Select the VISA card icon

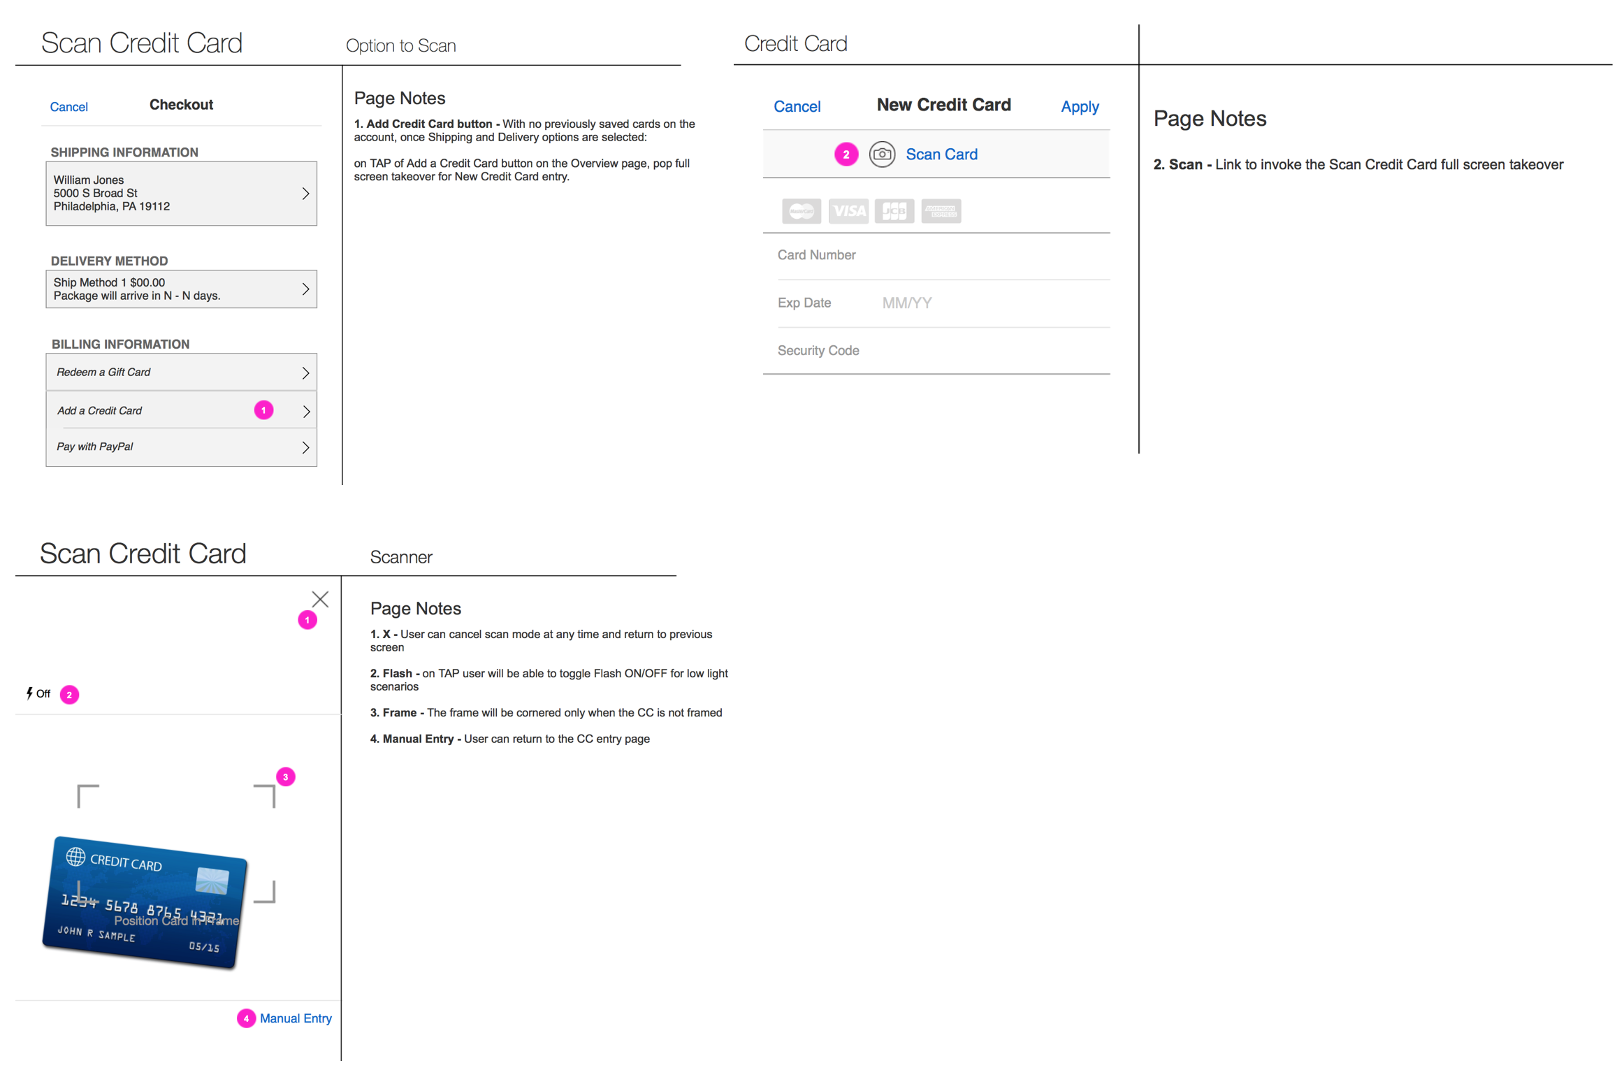click(848, 211)
